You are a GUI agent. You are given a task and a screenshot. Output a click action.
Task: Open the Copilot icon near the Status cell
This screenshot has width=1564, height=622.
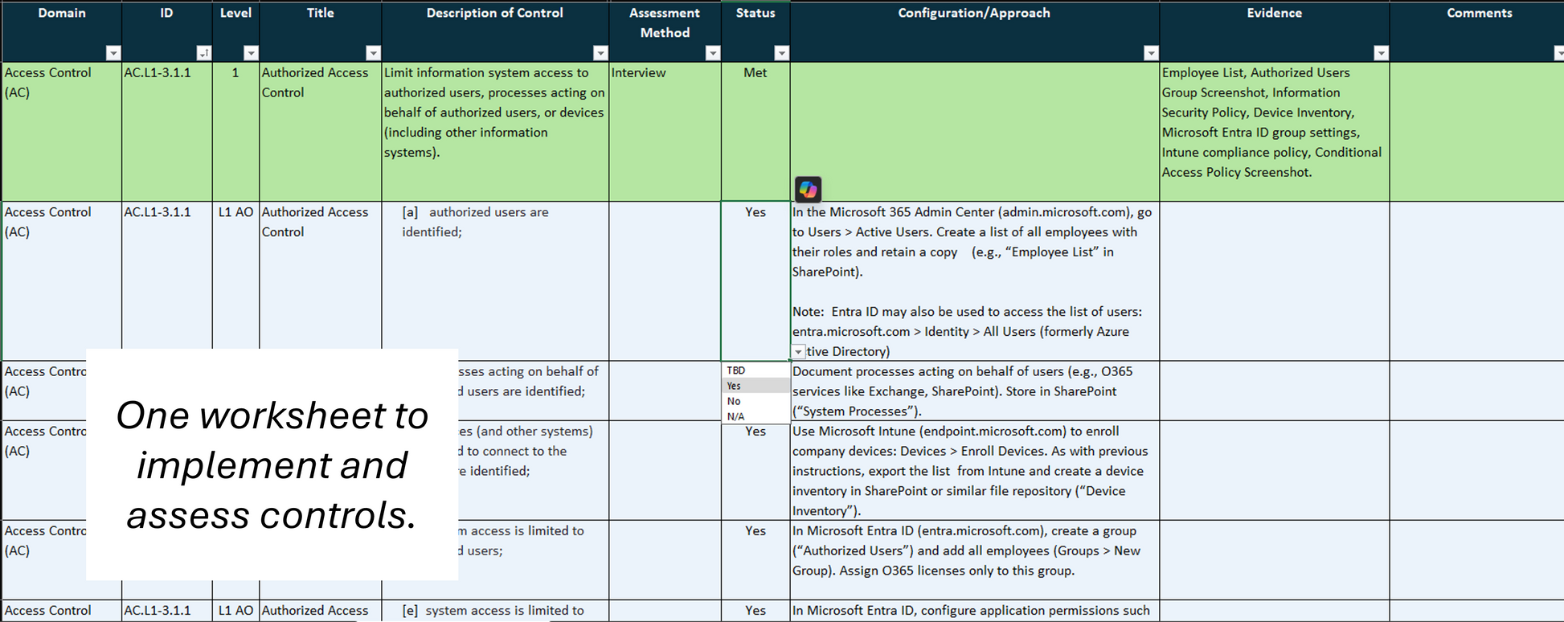[x=808, y=189]
